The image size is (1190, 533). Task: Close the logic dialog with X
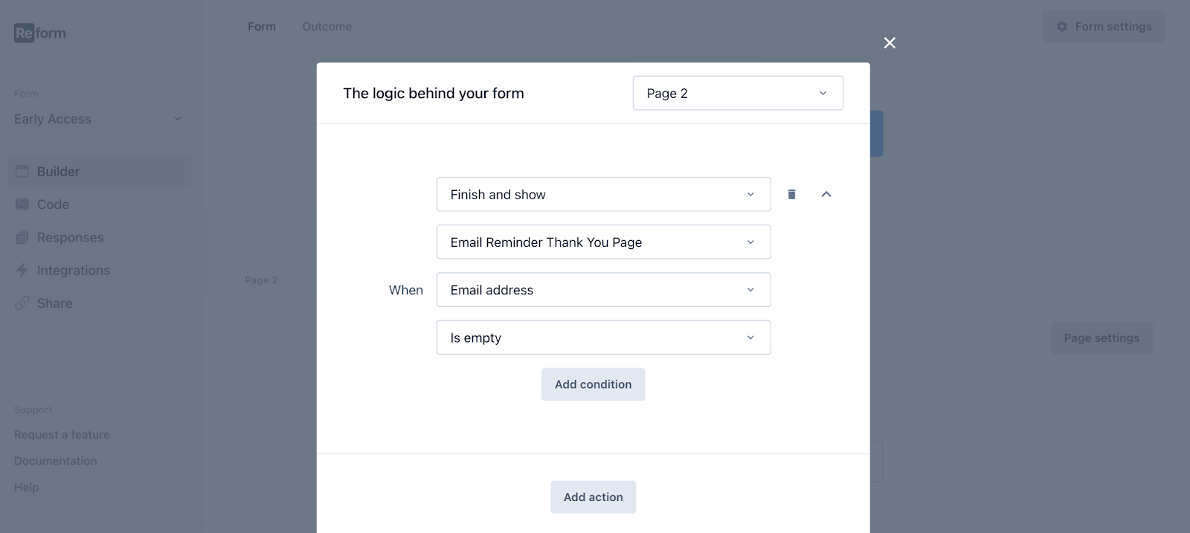[x=890, y=43]
